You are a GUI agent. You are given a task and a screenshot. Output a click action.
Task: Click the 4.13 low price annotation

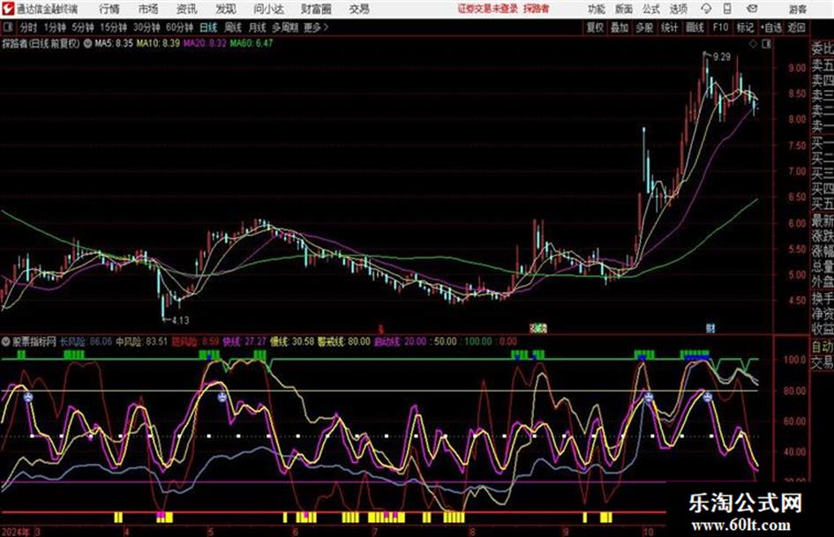180,320
